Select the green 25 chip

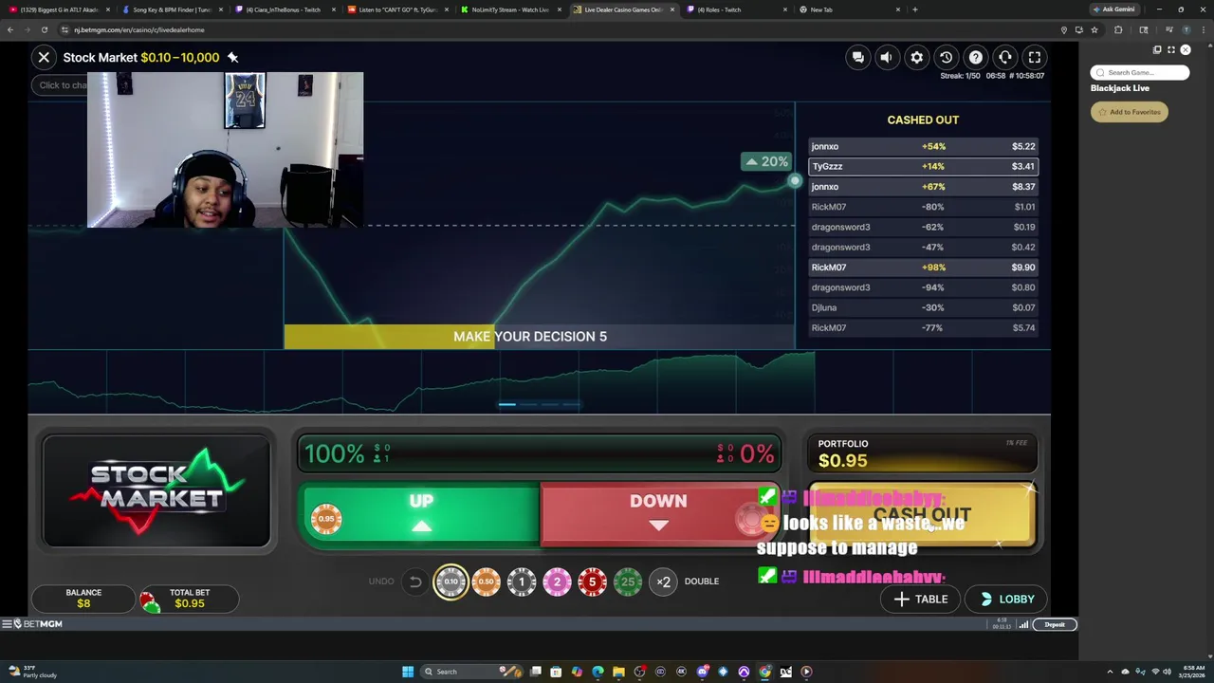[627, 581]
